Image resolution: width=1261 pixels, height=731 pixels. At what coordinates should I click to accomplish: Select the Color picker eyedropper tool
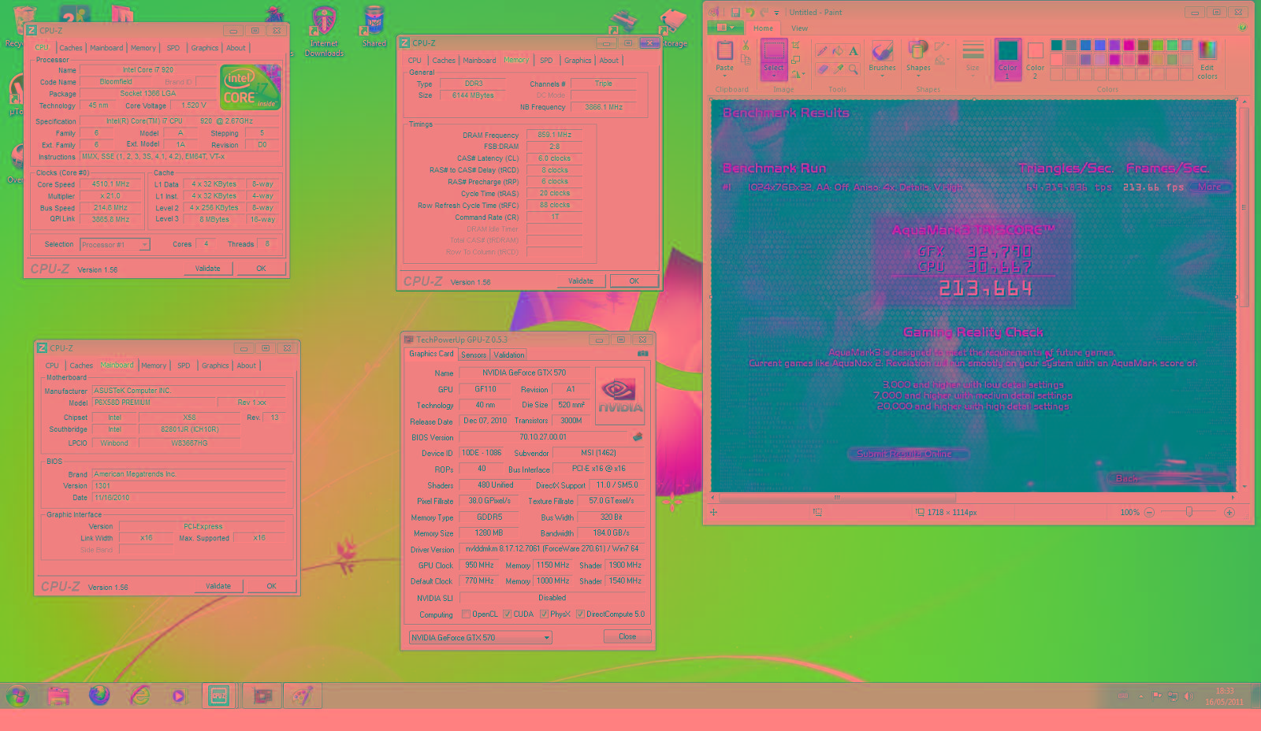pyautogui.click(x=838, y=69)
